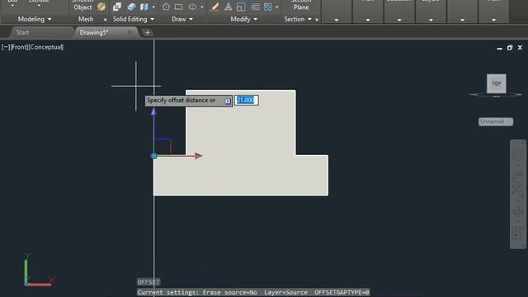This screenshot has width=528, height=297.
Task: Click the Smooth Object mesh icon
Action: point(101,7)
